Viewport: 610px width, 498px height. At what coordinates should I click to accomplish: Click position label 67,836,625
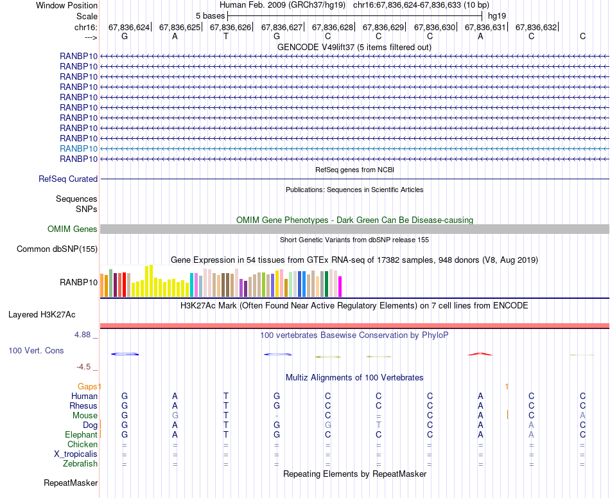tap(180, 27)
